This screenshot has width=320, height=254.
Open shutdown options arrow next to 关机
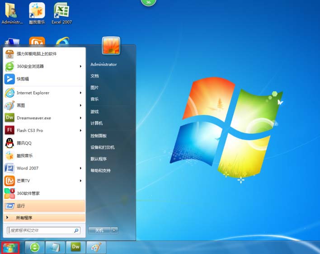click(114, 230)
